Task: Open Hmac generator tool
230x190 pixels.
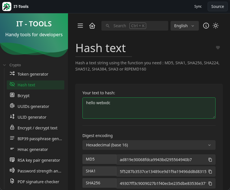Action: coord(35,150)
